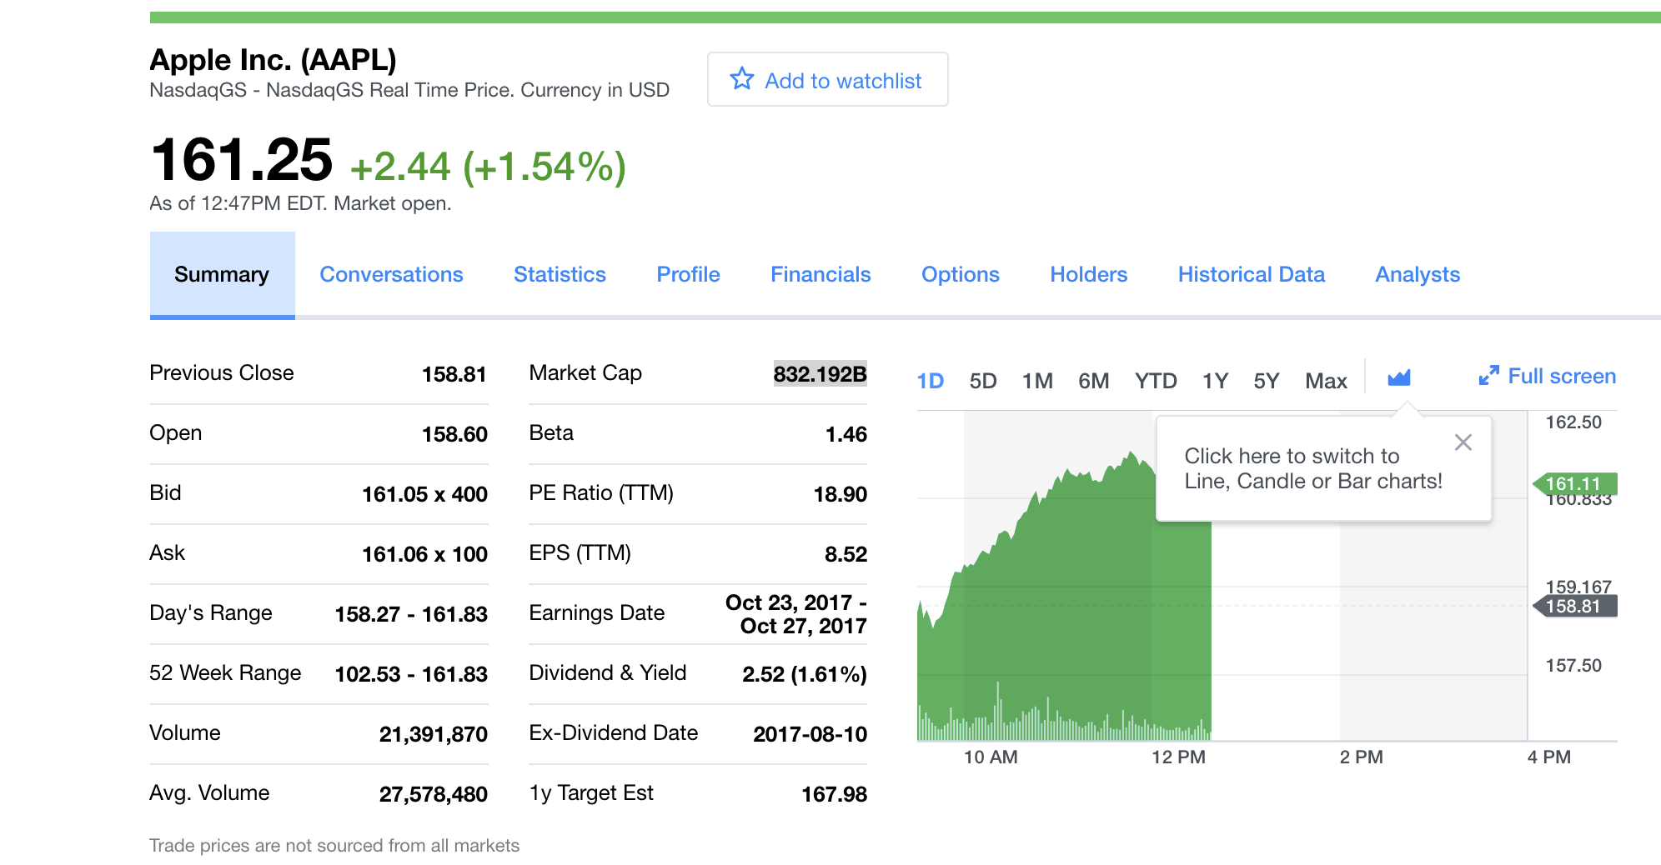Switch chart to 6M range

(1093, 381)
